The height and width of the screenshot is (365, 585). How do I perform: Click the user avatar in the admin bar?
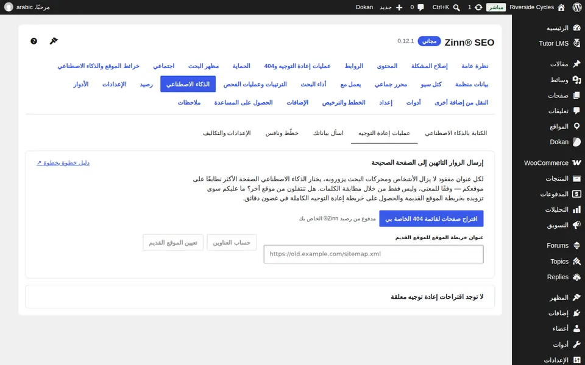tap(9, 7)
